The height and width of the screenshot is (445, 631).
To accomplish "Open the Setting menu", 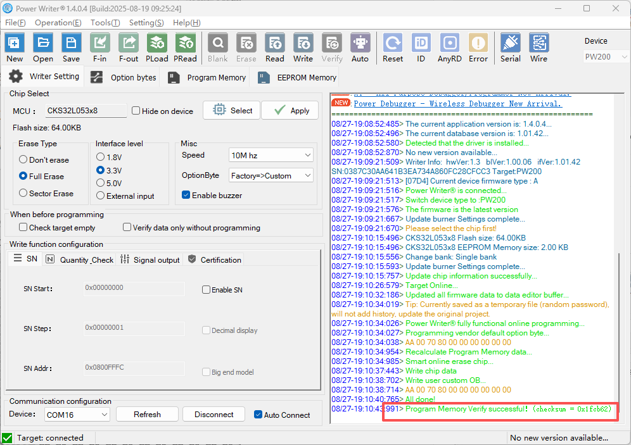I will pyautogui.click(x=146, y=23).
